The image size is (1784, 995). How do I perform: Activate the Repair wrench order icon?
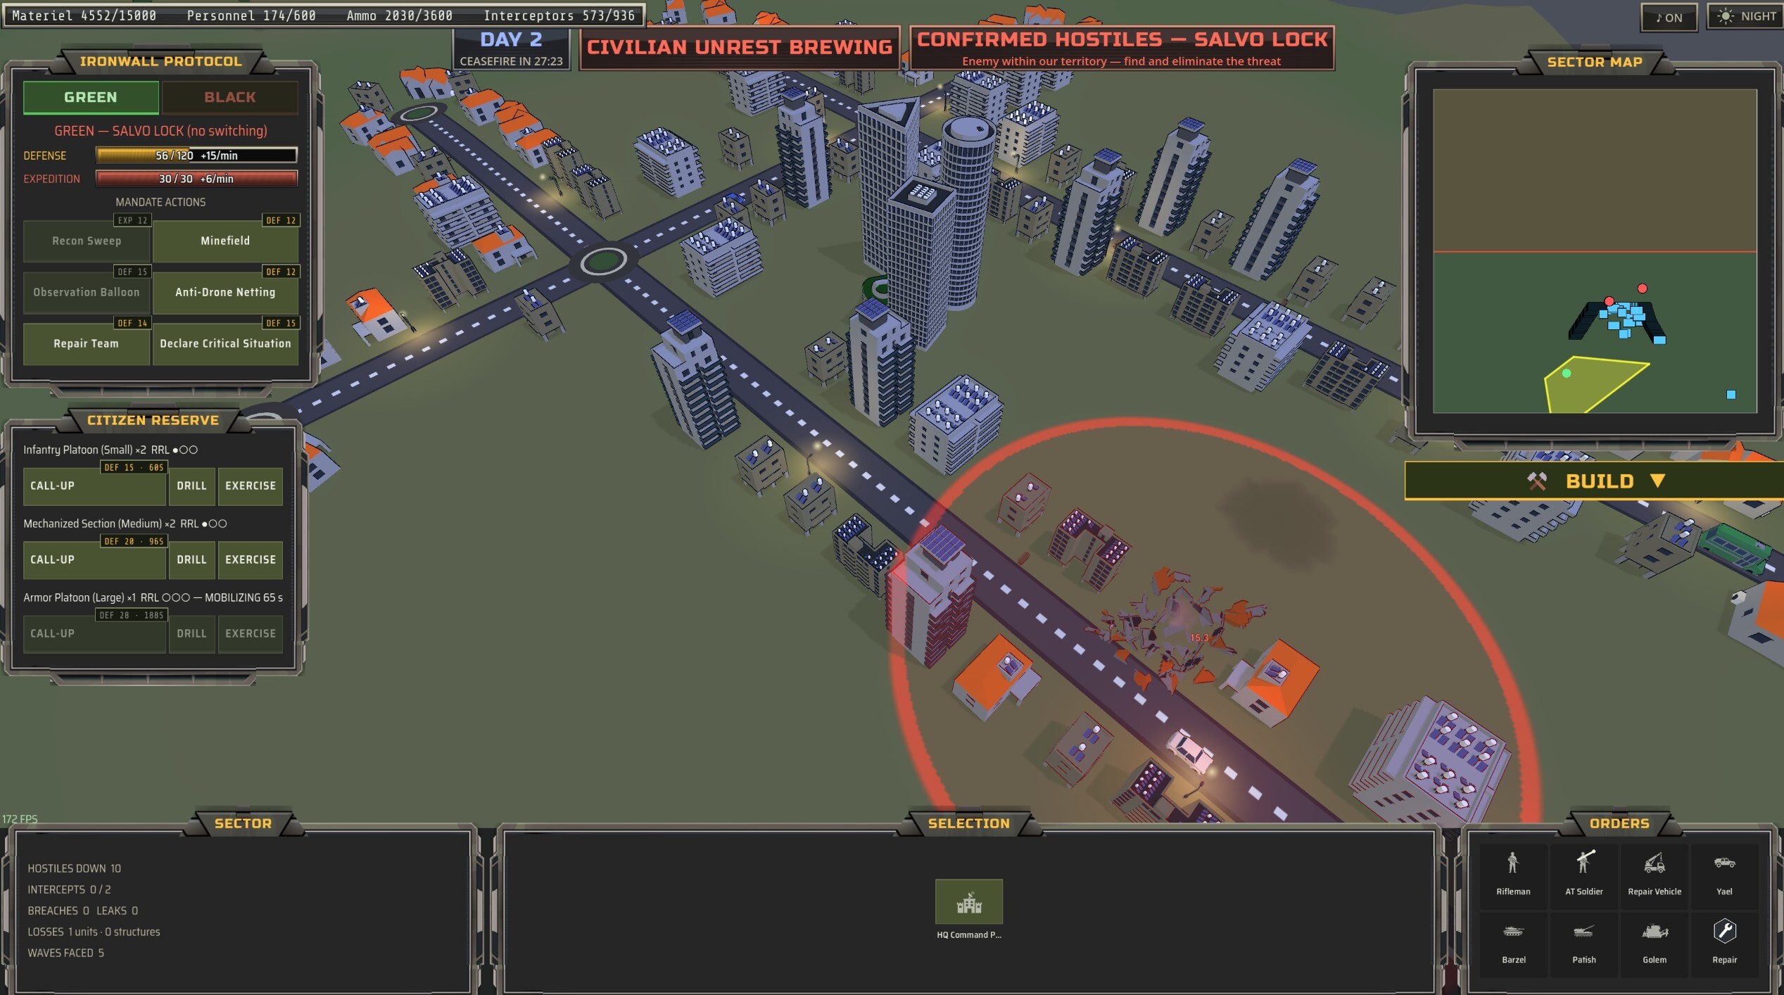[x=1724, y=943]
